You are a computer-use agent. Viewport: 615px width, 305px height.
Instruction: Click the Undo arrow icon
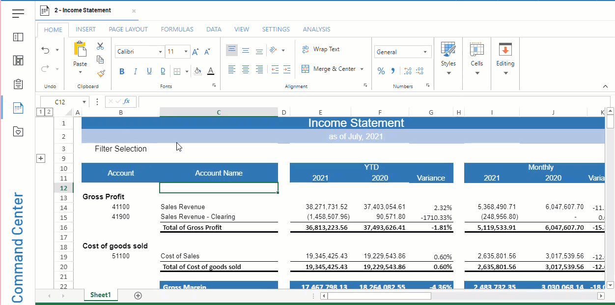46,50
